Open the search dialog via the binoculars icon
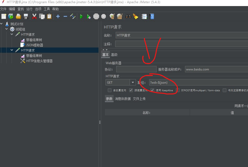 (x=128, y=16)
